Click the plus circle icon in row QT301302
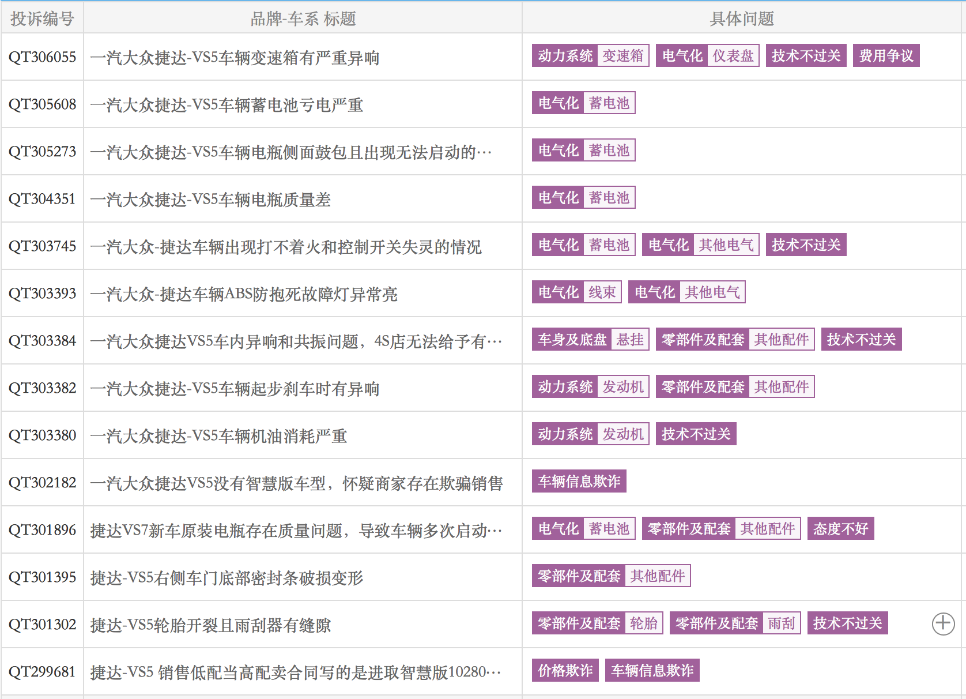Image resolution: width=966 pixels, height=699 pixels. pos(943,623)
